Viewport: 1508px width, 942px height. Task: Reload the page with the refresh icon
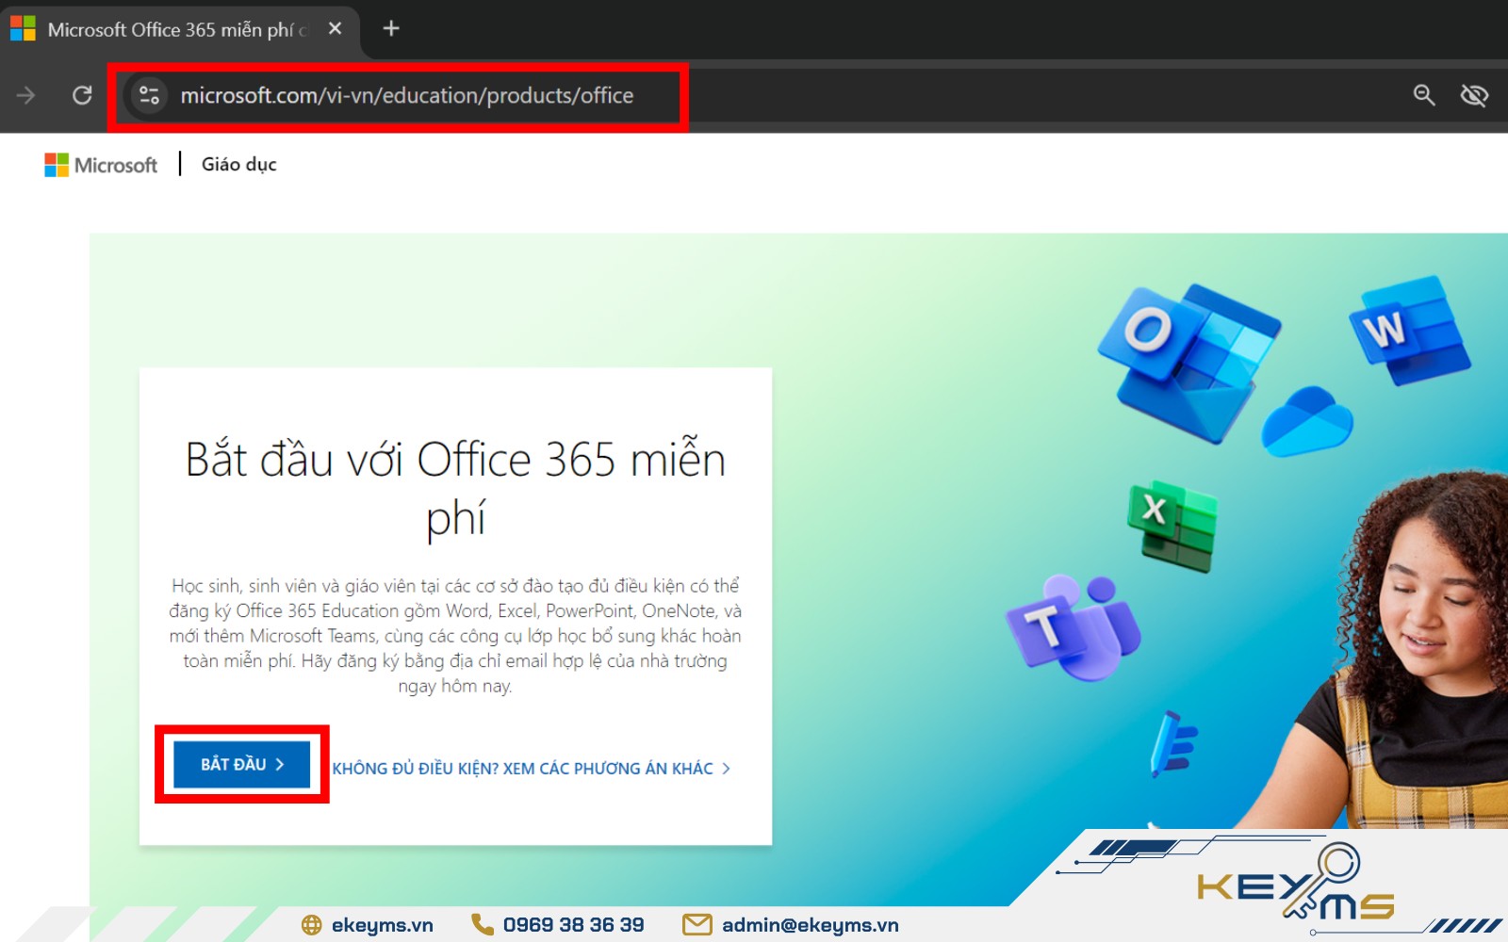click(x=82, y=95)
